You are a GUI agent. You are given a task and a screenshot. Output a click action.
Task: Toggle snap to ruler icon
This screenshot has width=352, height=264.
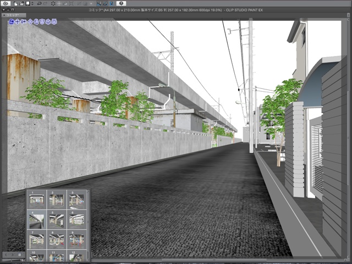tap(99, 4)
